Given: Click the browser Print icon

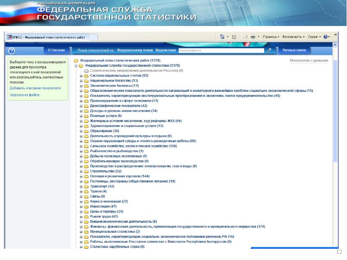Looking at the screenshot, I should 253,37.
